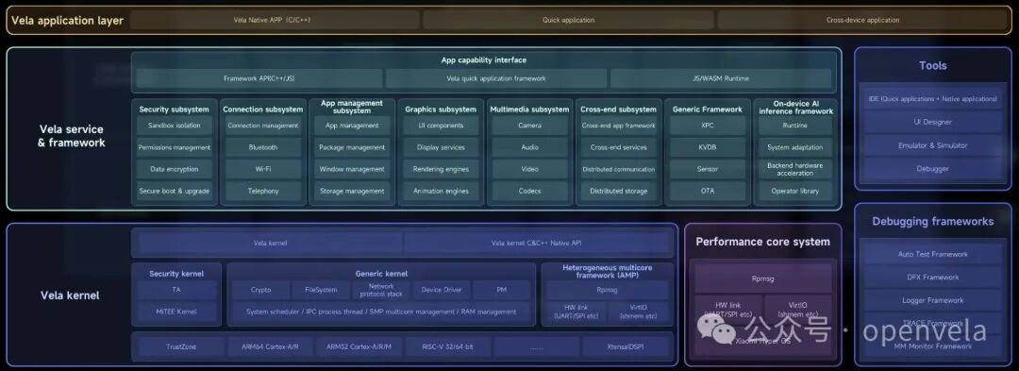Select the RISC-V 32/64 bit box
The width and height of the screenshot is (1019, 371).
[x=448, y=347]
